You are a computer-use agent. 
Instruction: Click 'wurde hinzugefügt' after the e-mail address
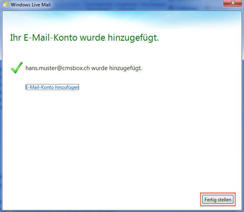(116, 68)
